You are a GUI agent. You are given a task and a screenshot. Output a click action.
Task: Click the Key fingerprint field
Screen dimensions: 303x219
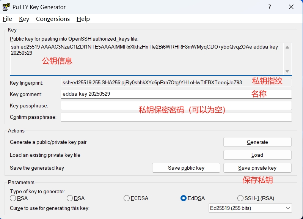click(x=176, y=83)
